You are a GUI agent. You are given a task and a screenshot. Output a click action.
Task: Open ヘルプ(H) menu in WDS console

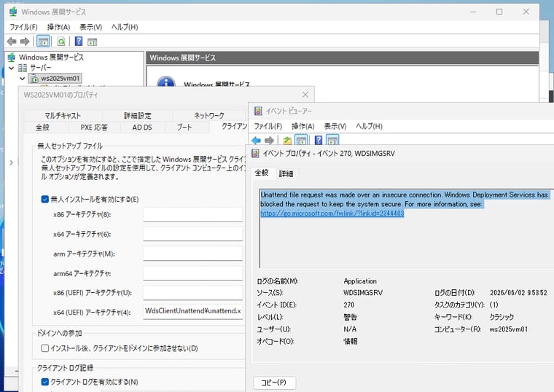pos(125,27)
